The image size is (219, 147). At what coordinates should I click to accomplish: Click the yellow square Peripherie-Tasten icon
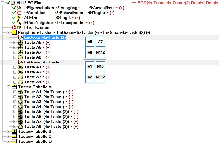pos(14,32)
